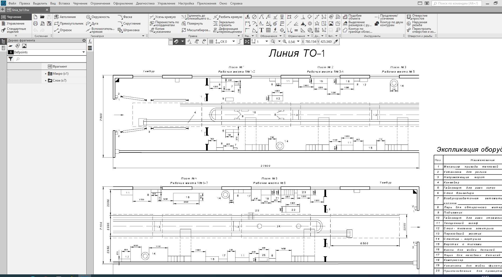Toggle parametric mode button beside scale field
Screen dimensions: 502x277
click(x=247, y=41)
